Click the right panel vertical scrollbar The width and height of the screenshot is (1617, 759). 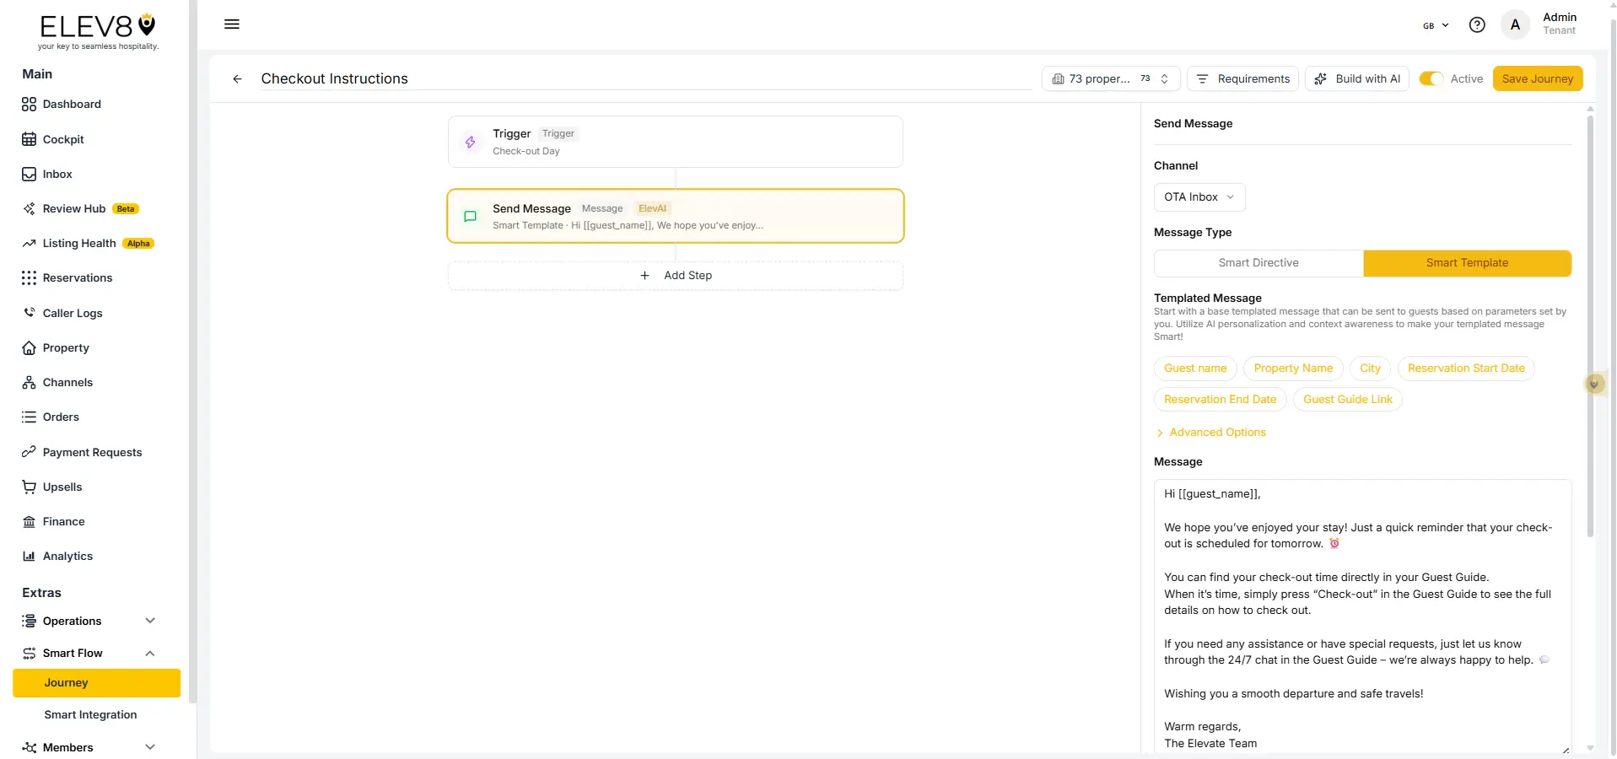tap(1590, 325)
